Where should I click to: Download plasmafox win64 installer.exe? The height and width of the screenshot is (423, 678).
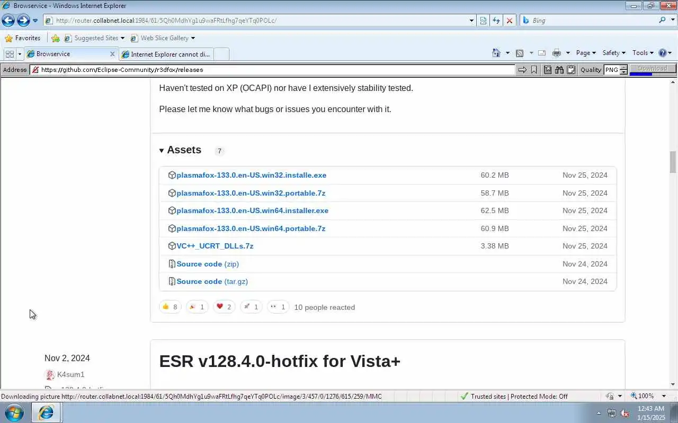click(252, 210)
